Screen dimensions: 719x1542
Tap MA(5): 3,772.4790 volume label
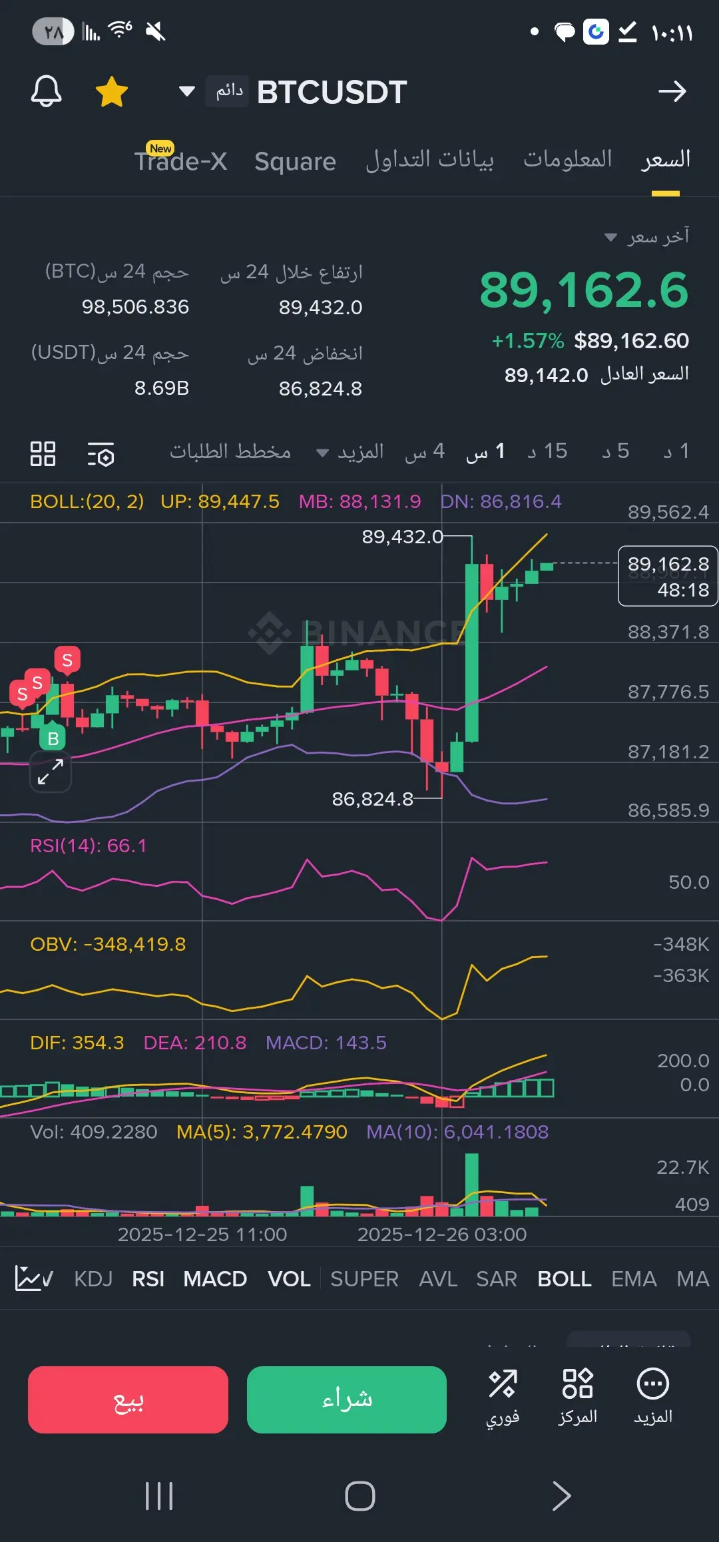[x=262, y=1132]
